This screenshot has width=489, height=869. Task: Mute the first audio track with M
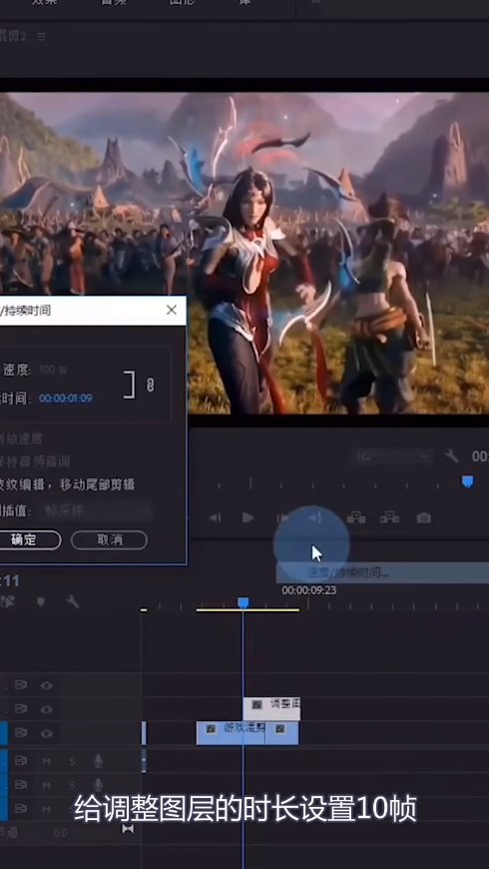47,761
